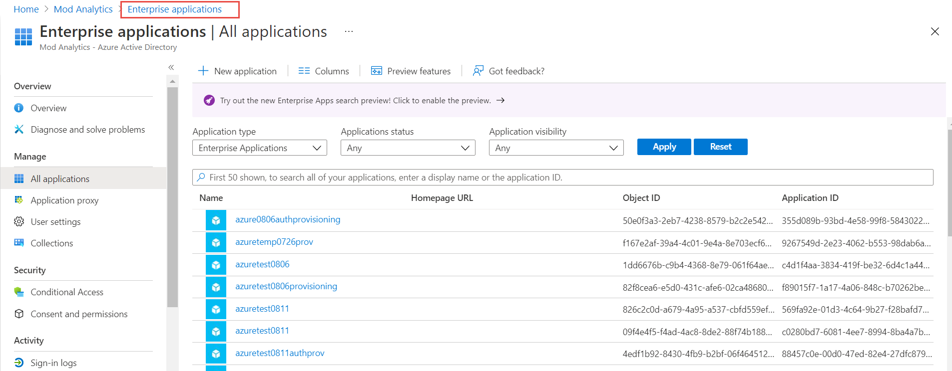Open the azuretemp0726prov application

[274, 242]
